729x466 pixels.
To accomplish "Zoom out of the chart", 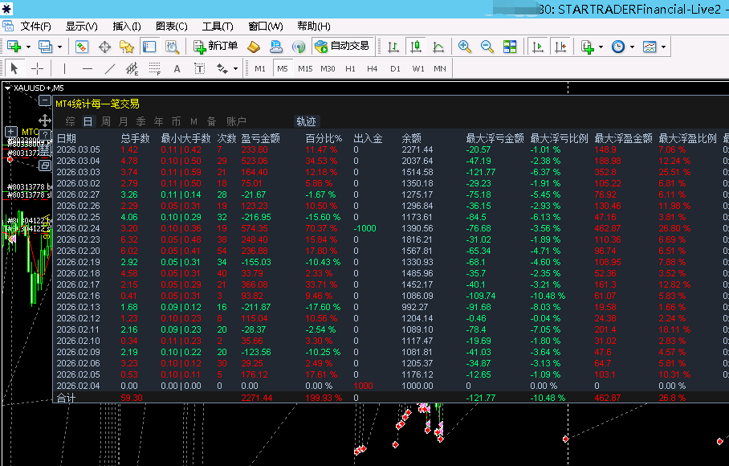I will point(487,47).
